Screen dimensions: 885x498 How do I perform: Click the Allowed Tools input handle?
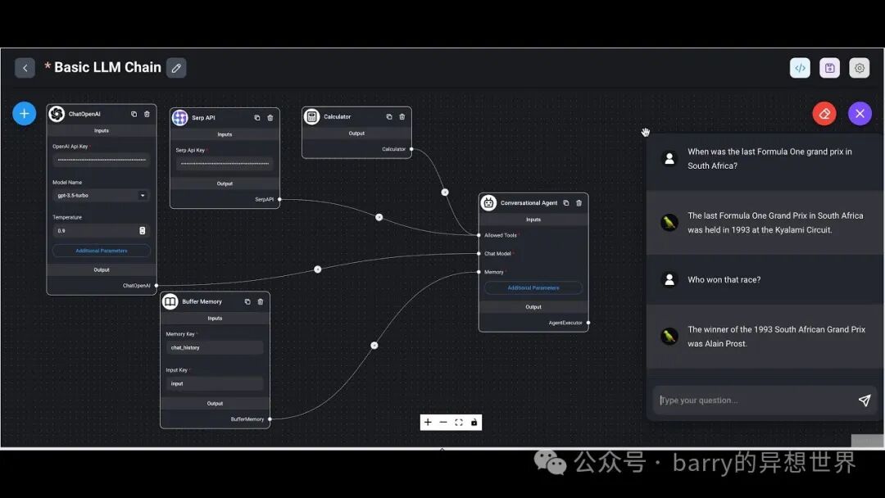479,235
